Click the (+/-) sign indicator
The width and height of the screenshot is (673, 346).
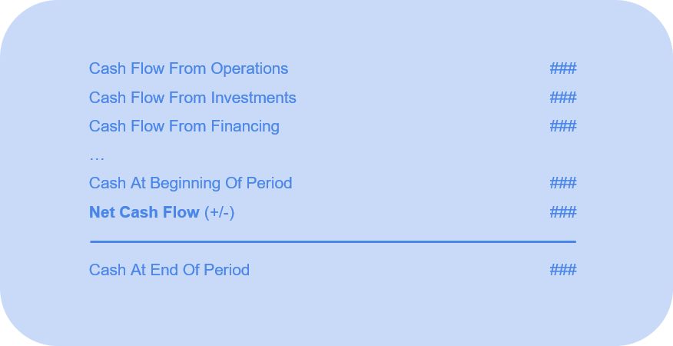click(219, 212)
